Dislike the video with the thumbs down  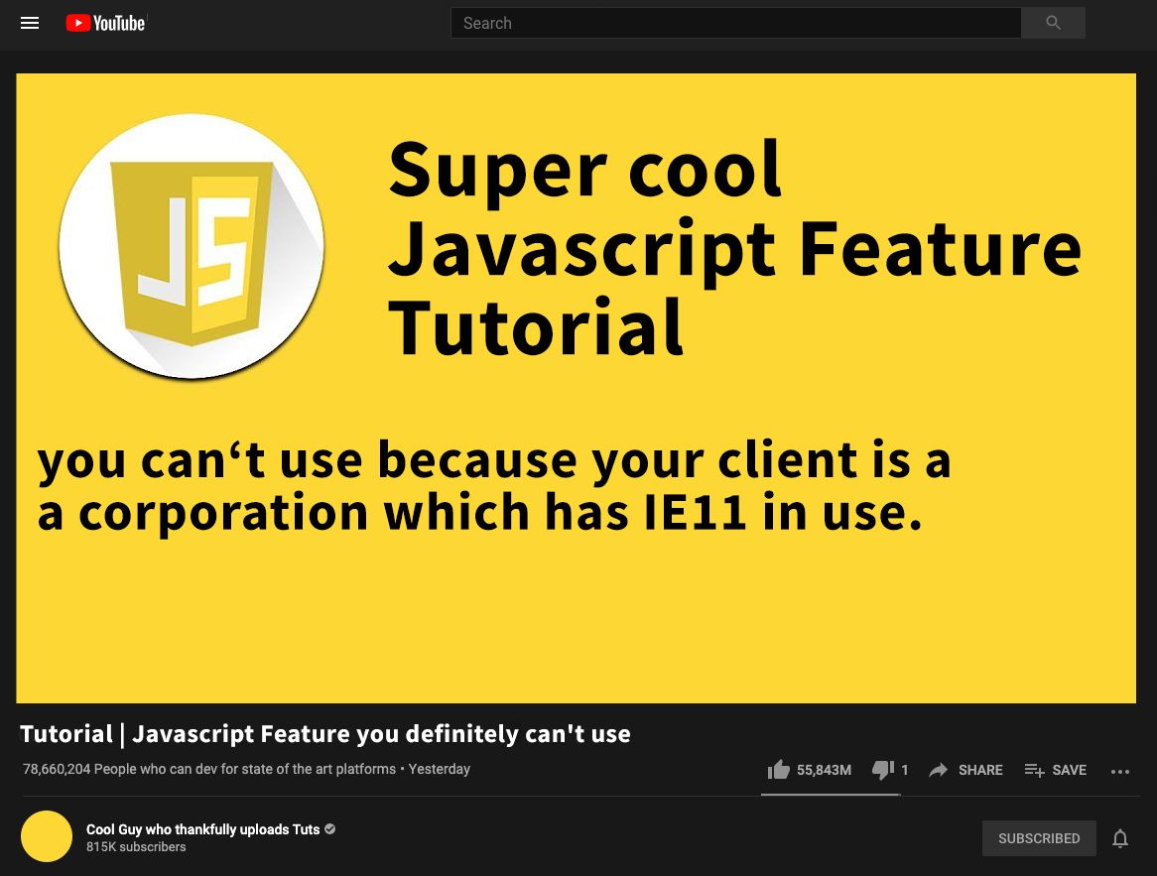[x=882, y=770]
